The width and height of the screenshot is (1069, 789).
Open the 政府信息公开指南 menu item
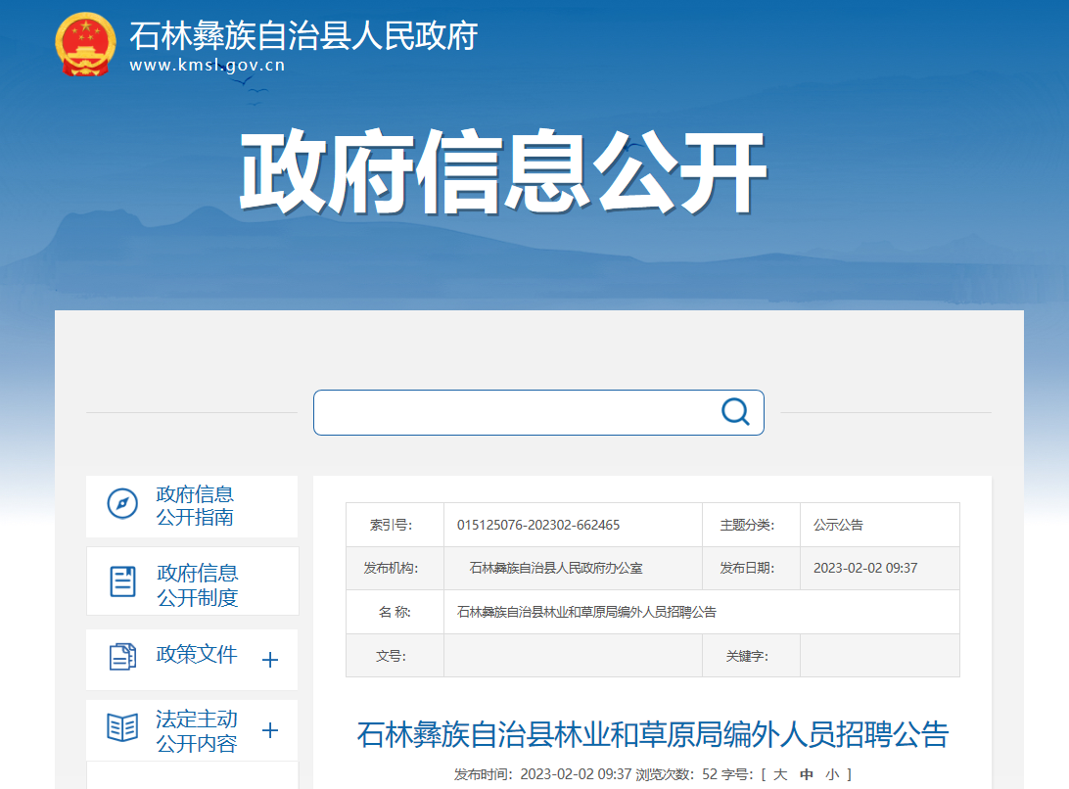(195, 506)
